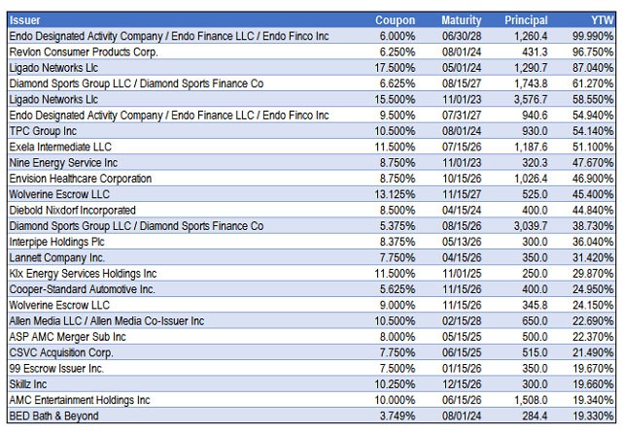Click the 51.100% YTW value
Viewport: 623px width, 431px height.
tap(593, 147)
